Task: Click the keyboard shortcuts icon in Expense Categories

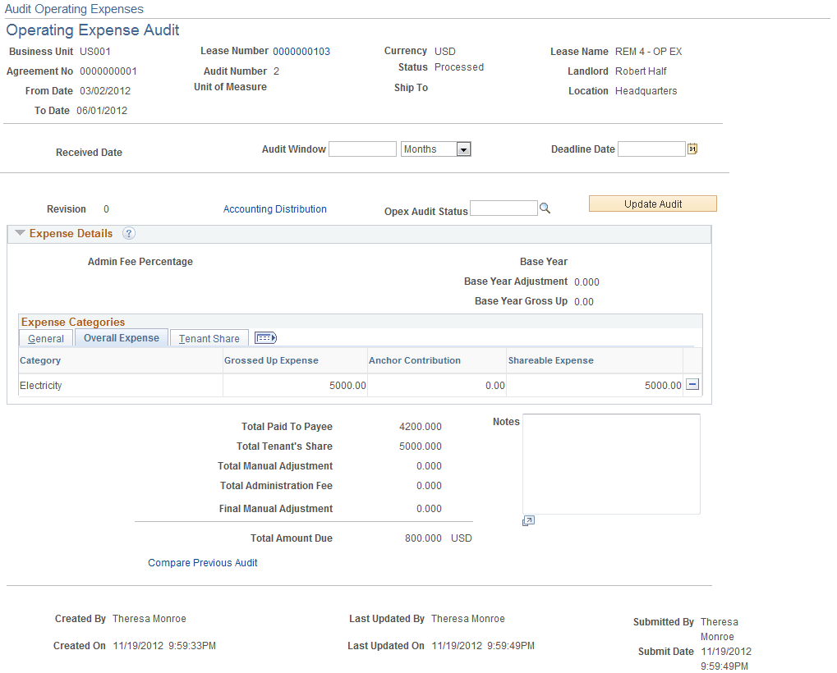Action: [x=265, y=337]
